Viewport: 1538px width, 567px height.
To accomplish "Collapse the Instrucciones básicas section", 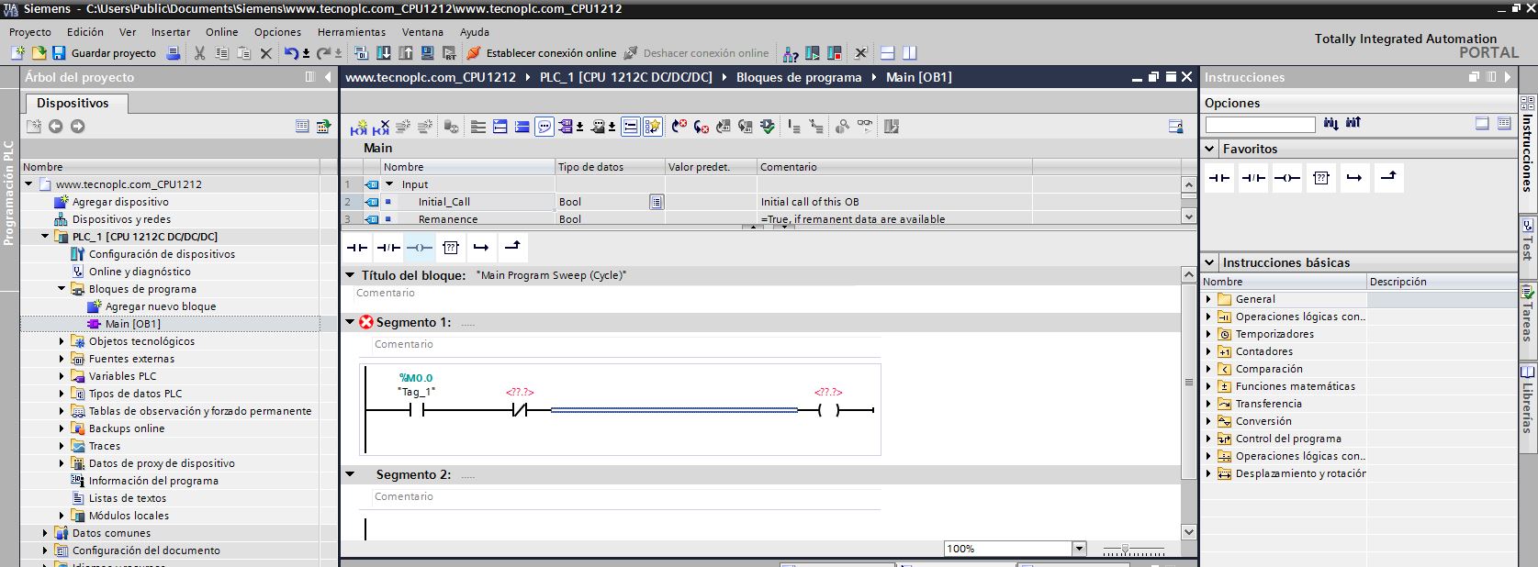I will (x=1210, y=262).
